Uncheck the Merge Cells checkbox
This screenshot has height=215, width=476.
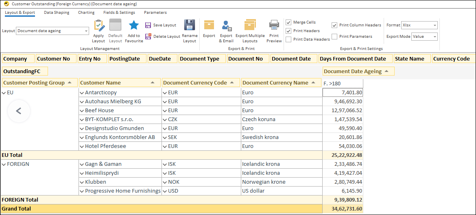click(288, 22)
